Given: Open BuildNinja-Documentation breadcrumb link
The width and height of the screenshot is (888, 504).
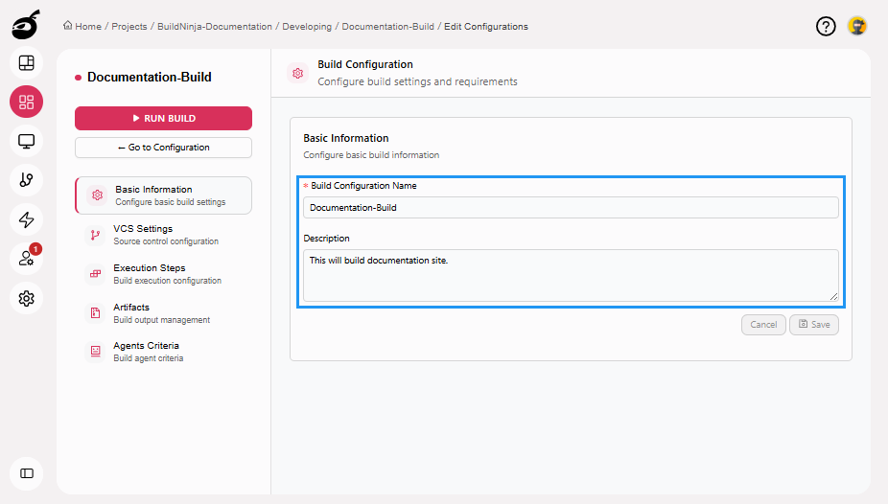Looking at the screenshot, I should 215,27.
